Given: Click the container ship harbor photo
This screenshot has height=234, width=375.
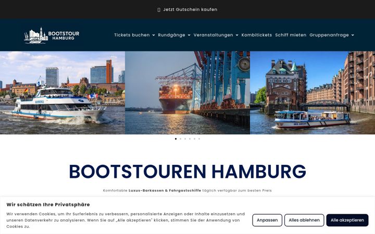Looking at the screenshot, I should (x=187, y=93).
